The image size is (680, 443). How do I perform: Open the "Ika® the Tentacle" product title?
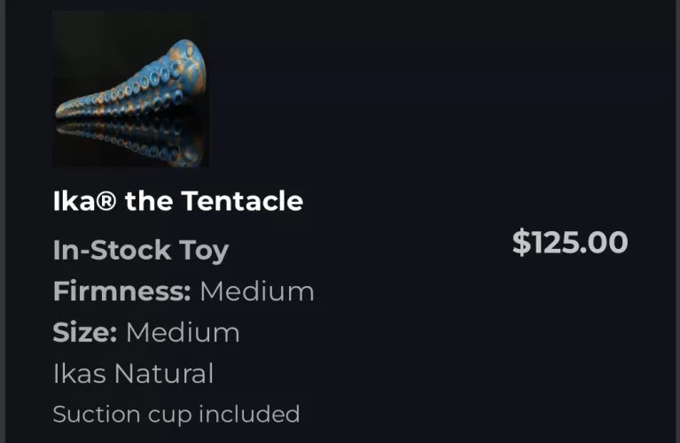coord(177,201)
